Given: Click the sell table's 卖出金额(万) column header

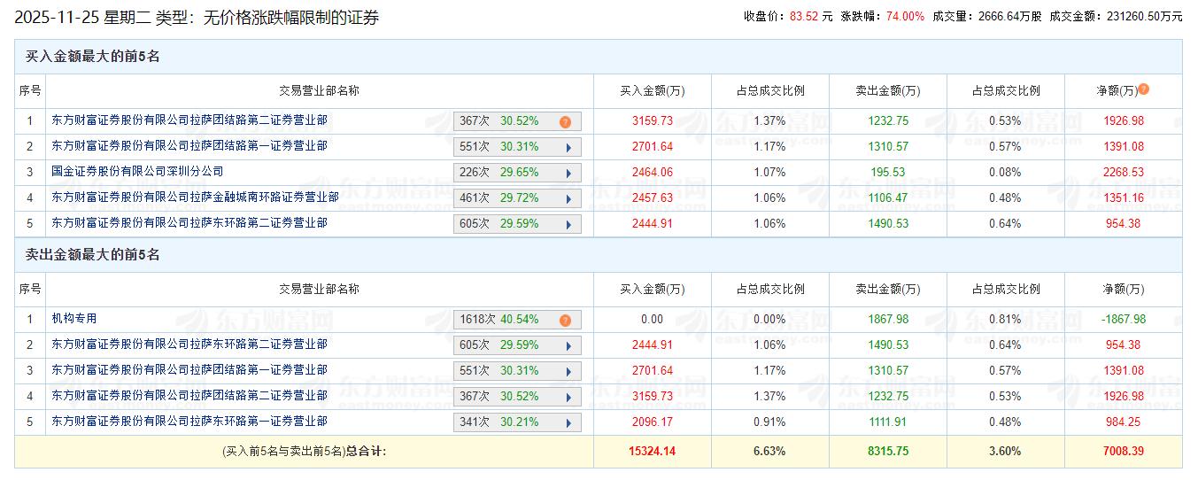Looking at the screenshot, I should pyautogui.click(x=887, y=289).
